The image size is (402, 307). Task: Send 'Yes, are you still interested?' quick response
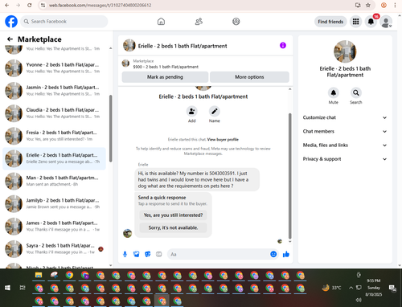(173, 215)
